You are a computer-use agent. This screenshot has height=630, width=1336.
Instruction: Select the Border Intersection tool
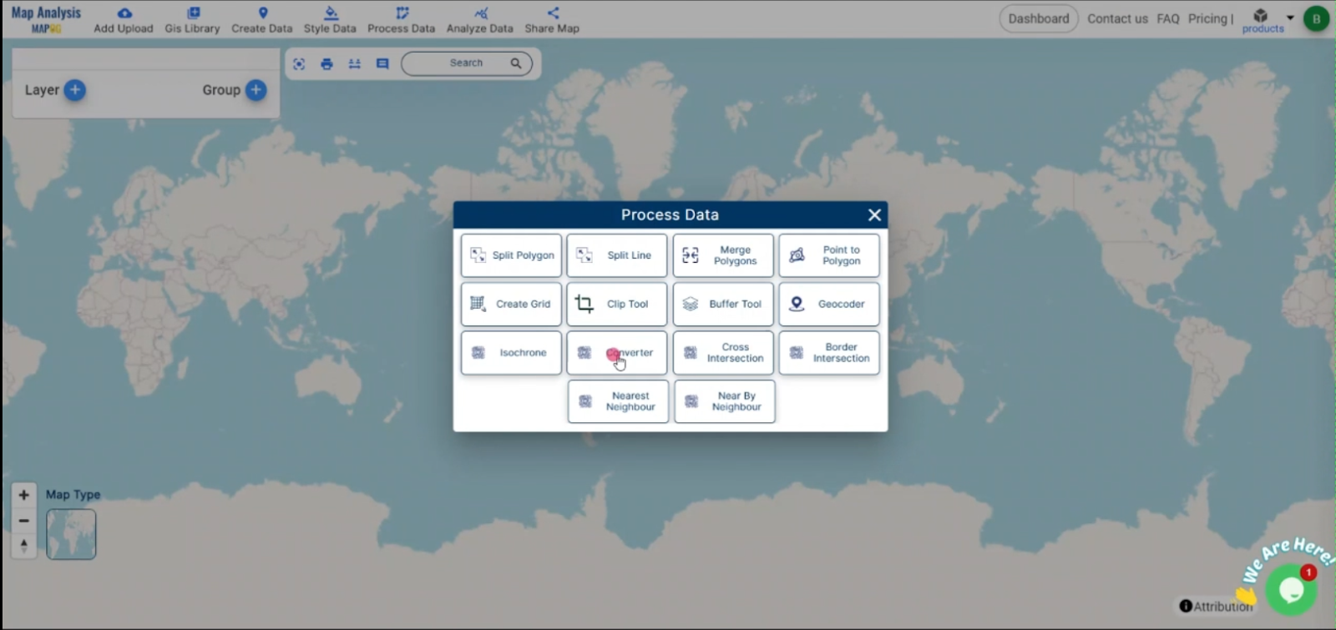click(829, 353)
